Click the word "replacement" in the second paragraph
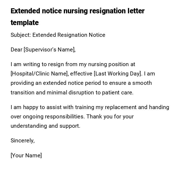The image size is (186, 172). pyautogui.click(x=121, y=107)
